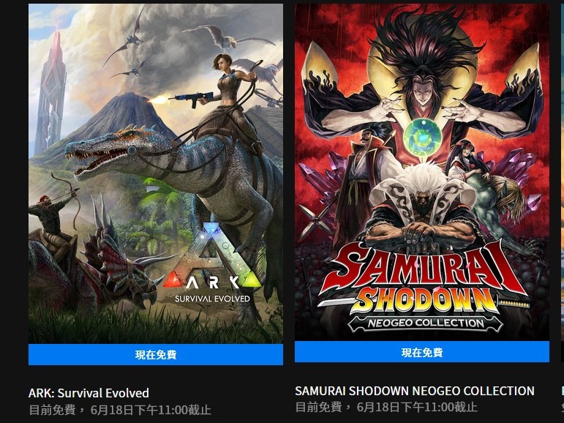Image resolution: width=564 pixels, height=423 pixels.
Task: Click the SURVIVAL EVOLVED subtitle on the ARK cover
Action: coord(212,299)
